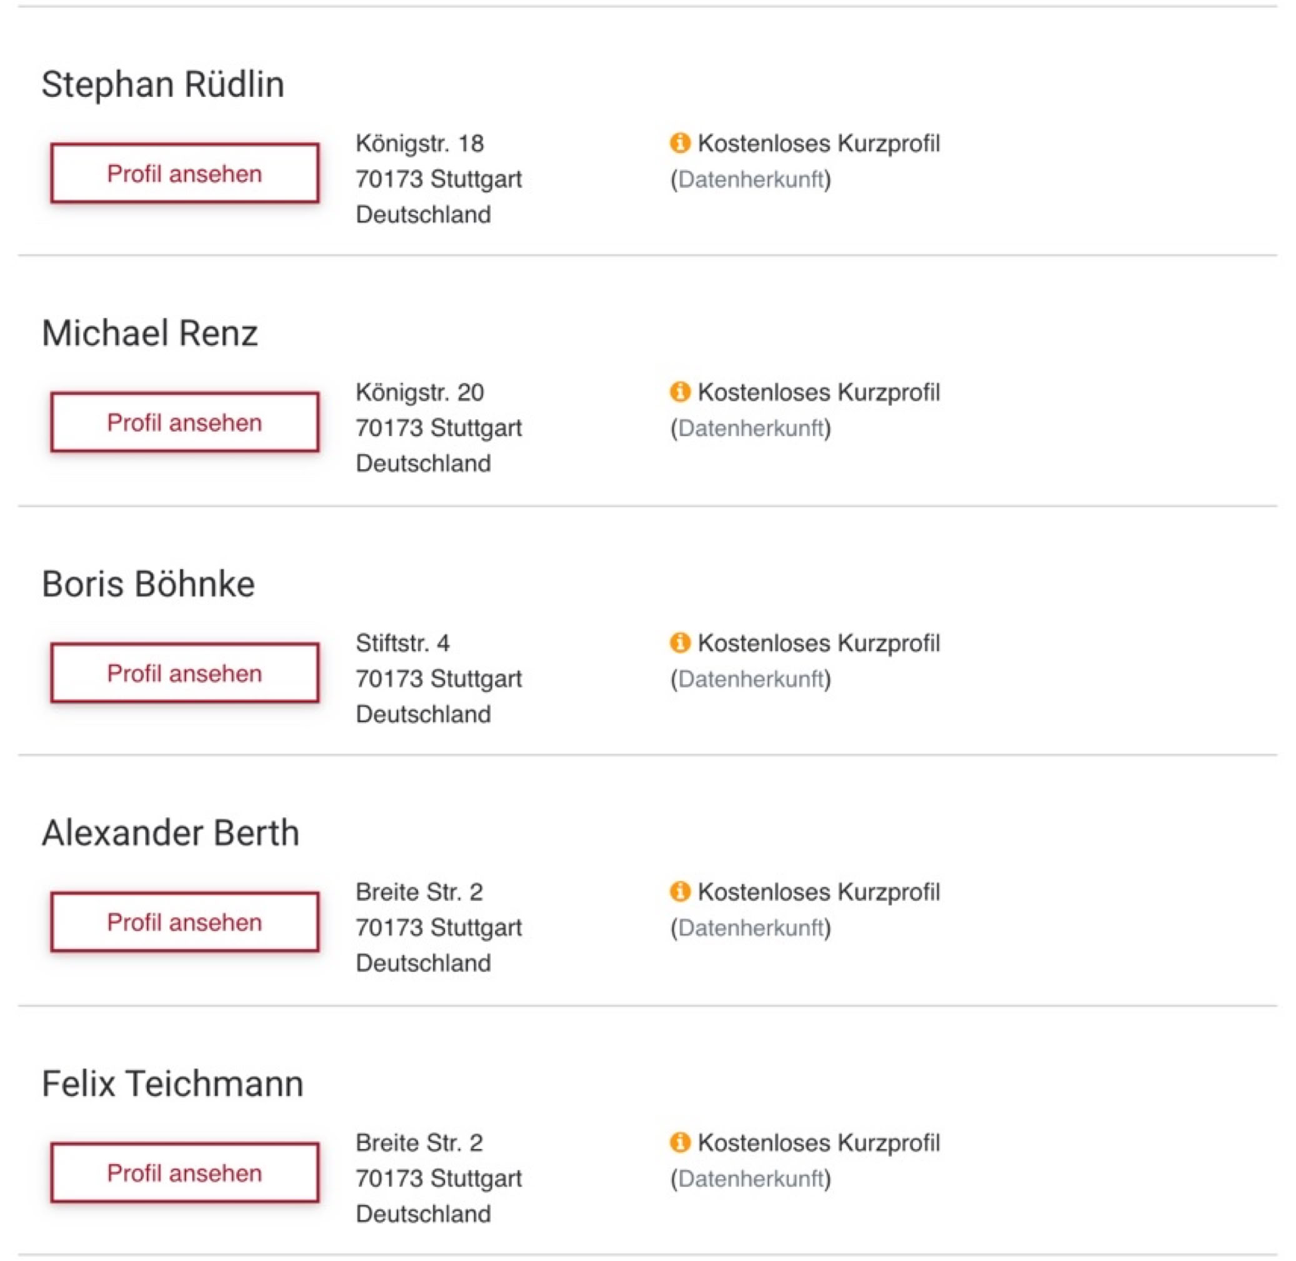Click the Stephan Rüdlin name heading
This screenshot has height=1261, width=1296.
coord(163,84)
